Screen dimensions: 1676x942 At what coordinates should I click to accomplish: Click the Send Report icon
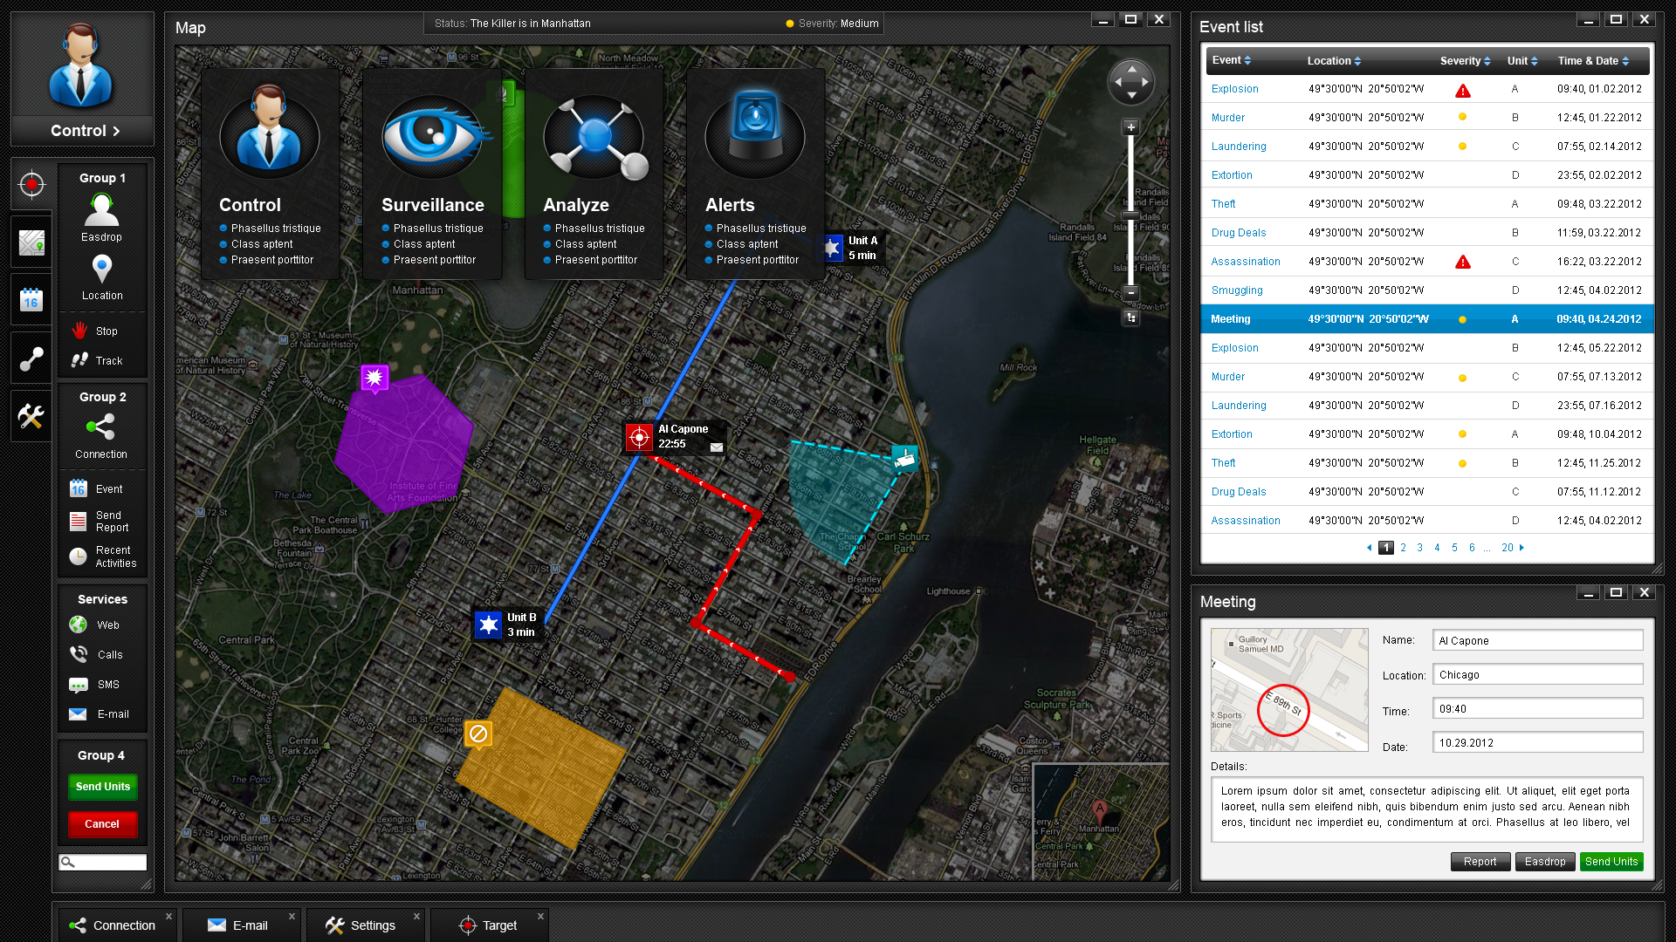pyautogui.click(x=78, y=522)
